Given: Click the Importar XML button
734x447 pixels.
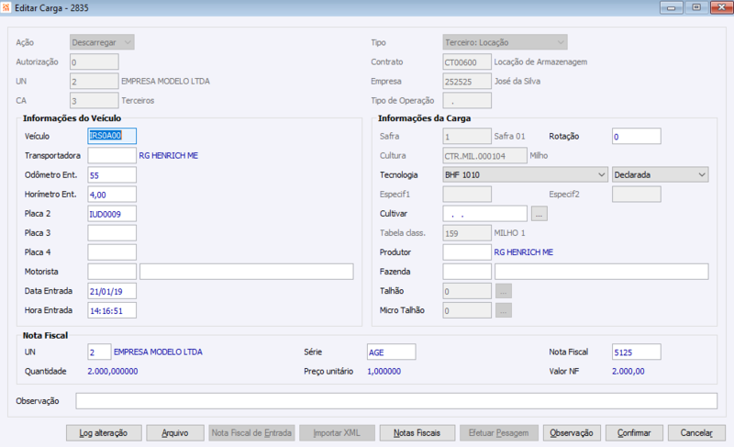Looking at the screenshot, I should point(337,433).
